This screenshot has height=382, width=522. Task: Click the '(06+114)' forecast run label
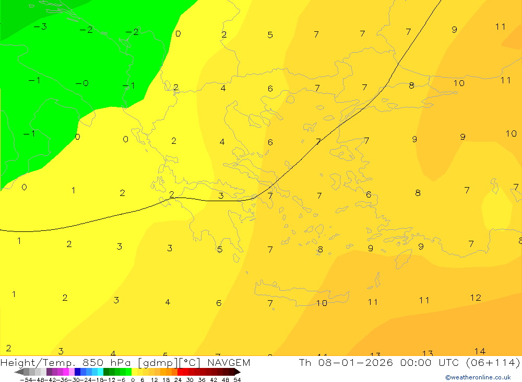(x=493, y=362)
